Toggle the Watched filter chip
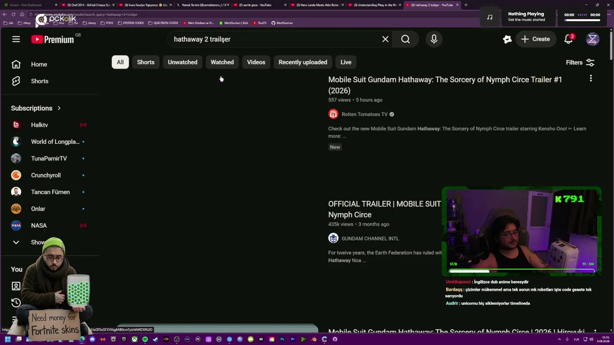 (x=222, y=62)
